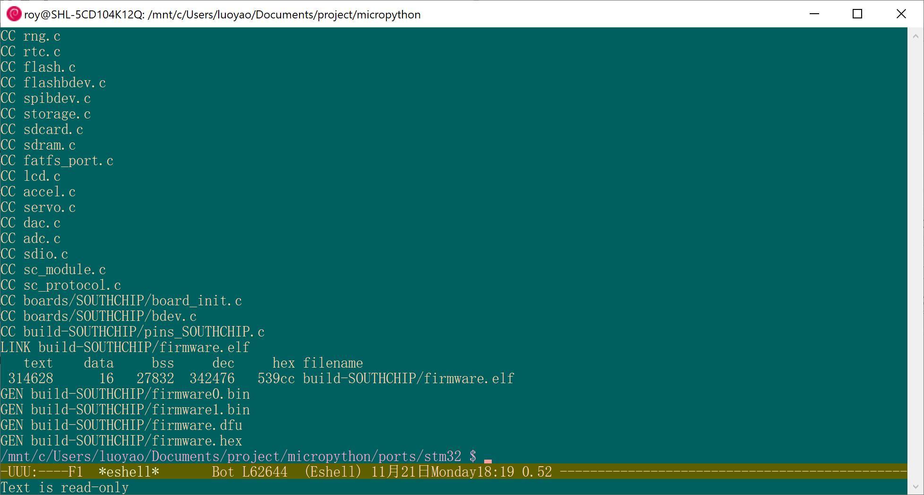Screen dimensions: 924x495
Task: Click the Debian swirl icon in title bar
Action: click(x=13, y=14)
